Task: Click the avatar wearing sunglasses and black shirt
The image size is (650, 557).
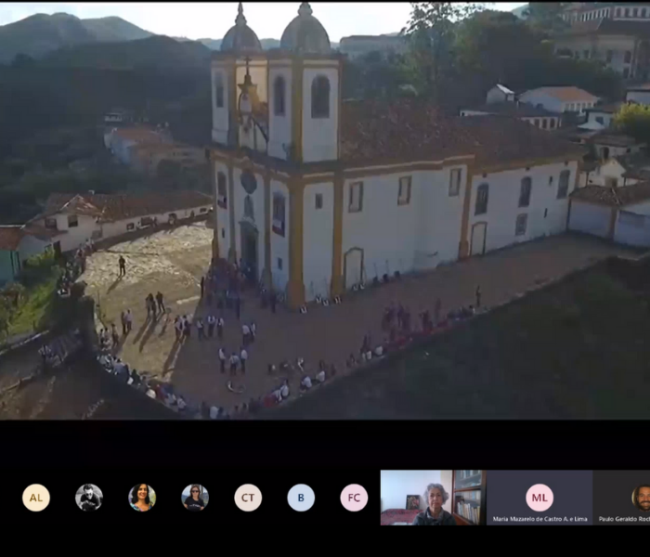Action: click(195, 498)
